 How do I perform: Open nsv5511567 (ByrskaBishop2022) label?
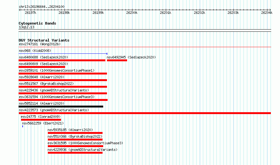click(46, 84)
